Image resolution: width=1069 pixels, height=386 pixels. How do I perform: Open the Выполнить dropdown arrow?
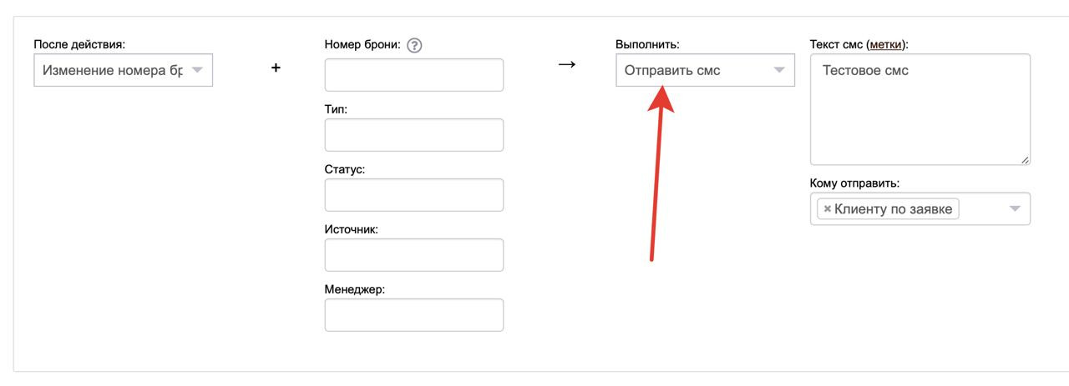click(779, 70)
